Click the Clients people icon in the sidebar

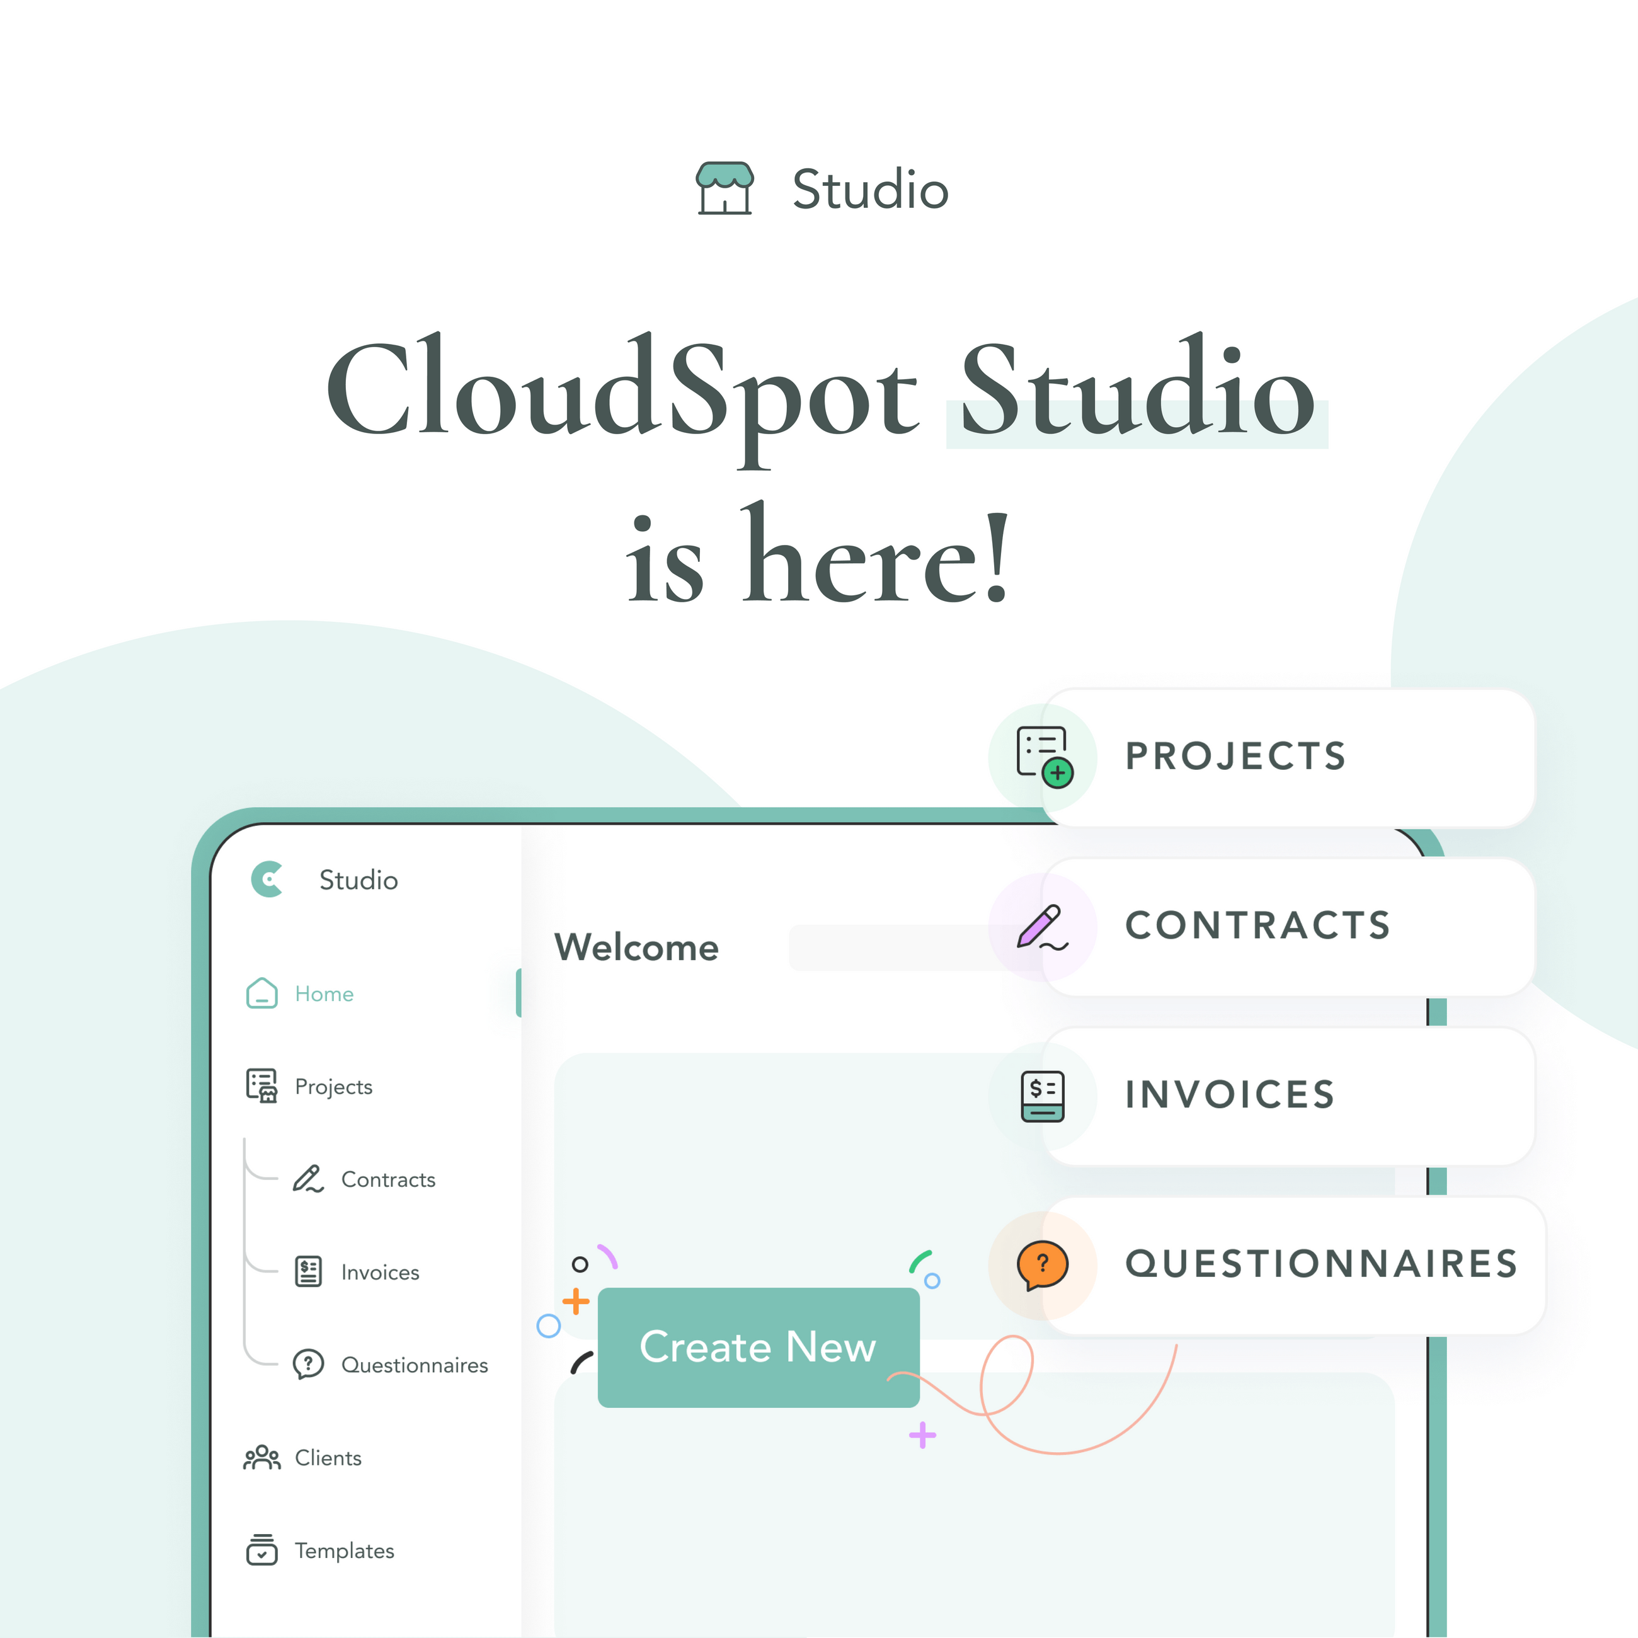click(x=262, y=1458)
